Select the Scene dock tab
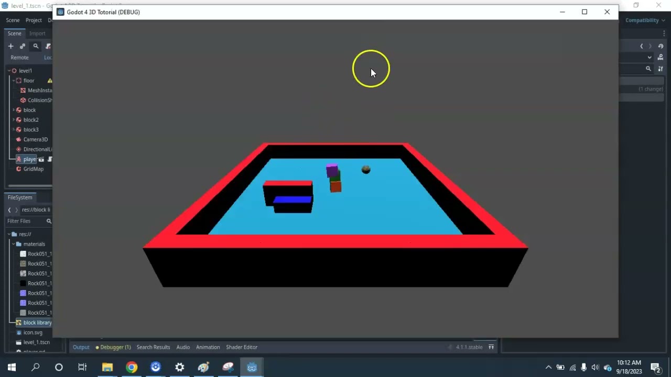 pos(14,34)
